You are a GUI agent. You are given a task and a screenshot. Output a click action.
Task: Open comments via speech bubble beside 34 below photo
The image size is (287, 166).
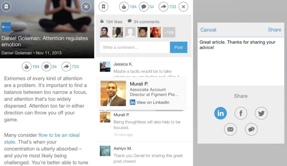(x=47, y=66)
